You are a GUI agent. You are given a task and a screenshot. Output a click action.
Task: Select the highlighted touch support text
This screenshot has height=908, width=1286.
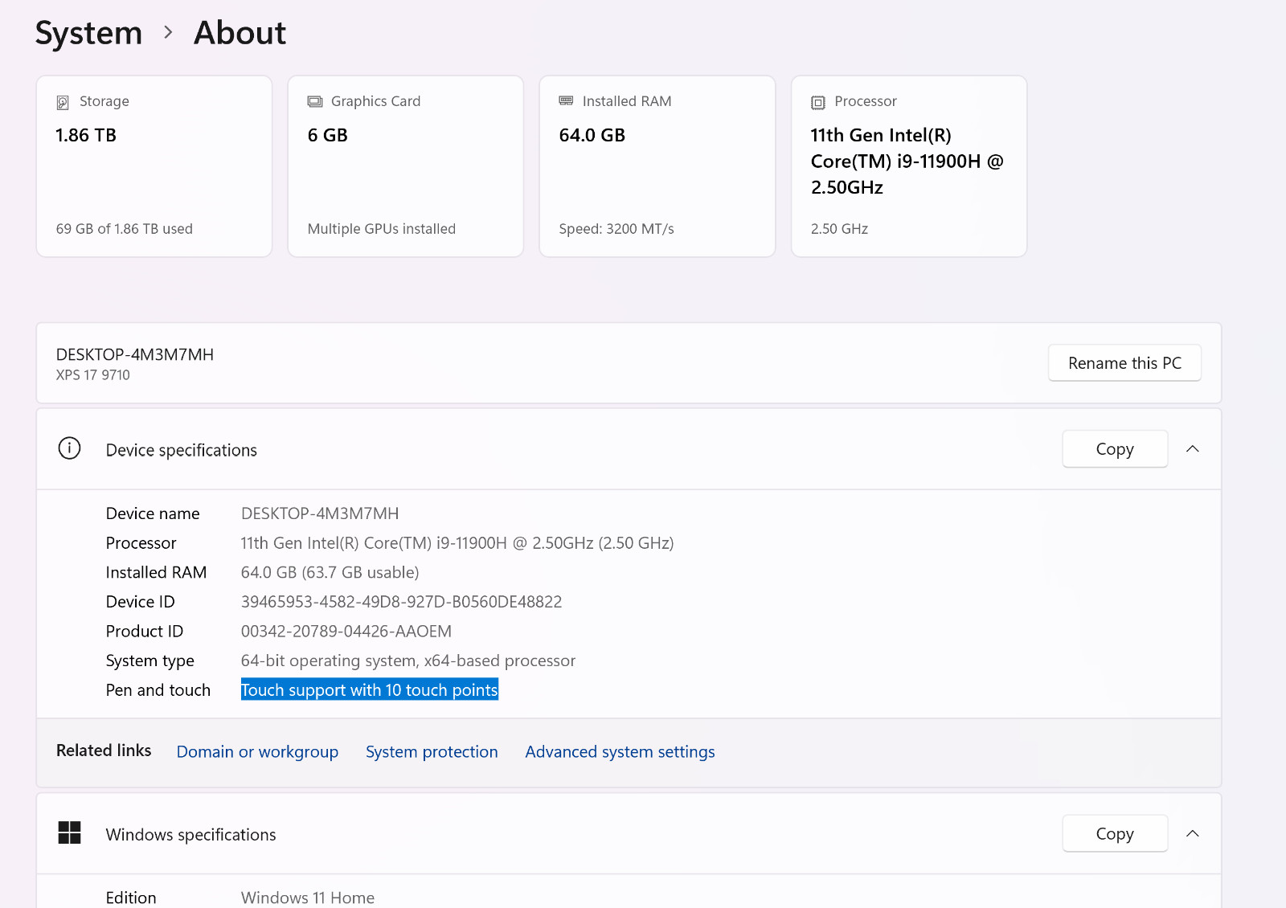[x=370, y=690]
